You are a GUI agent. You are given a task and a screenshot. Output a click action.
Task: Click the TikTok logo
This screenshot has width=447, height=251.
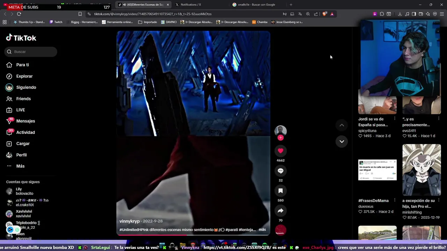(21, 38)
